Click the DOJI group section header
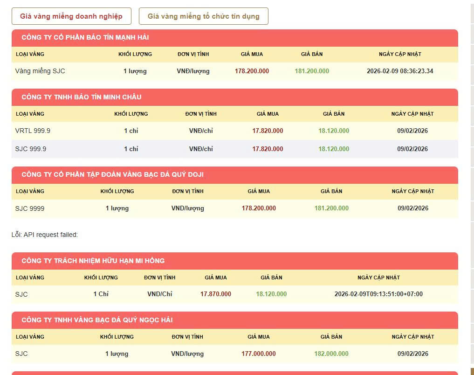This screenshot has height=375, width=474. [x=112, y=174]
